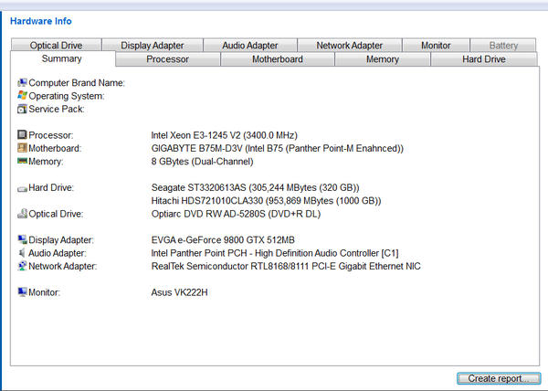Show the Display Adapter tab

click(x=153, y=45)
